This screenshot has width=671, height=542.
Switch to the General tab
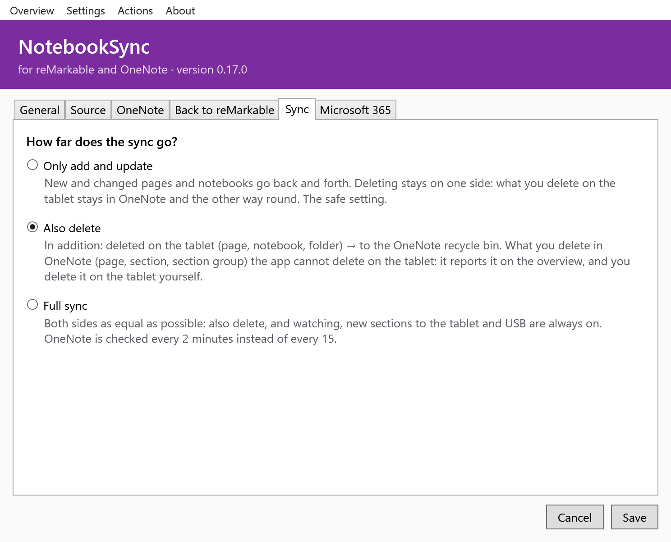40,110
